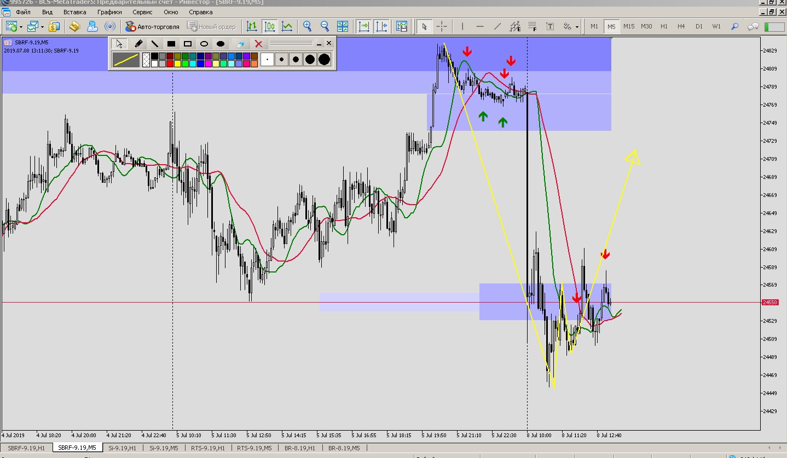The height and width of the screenshot is (458, 787).
Task: Toggle chart auto-scroll to latest bar
Action: tap(363, 26)
